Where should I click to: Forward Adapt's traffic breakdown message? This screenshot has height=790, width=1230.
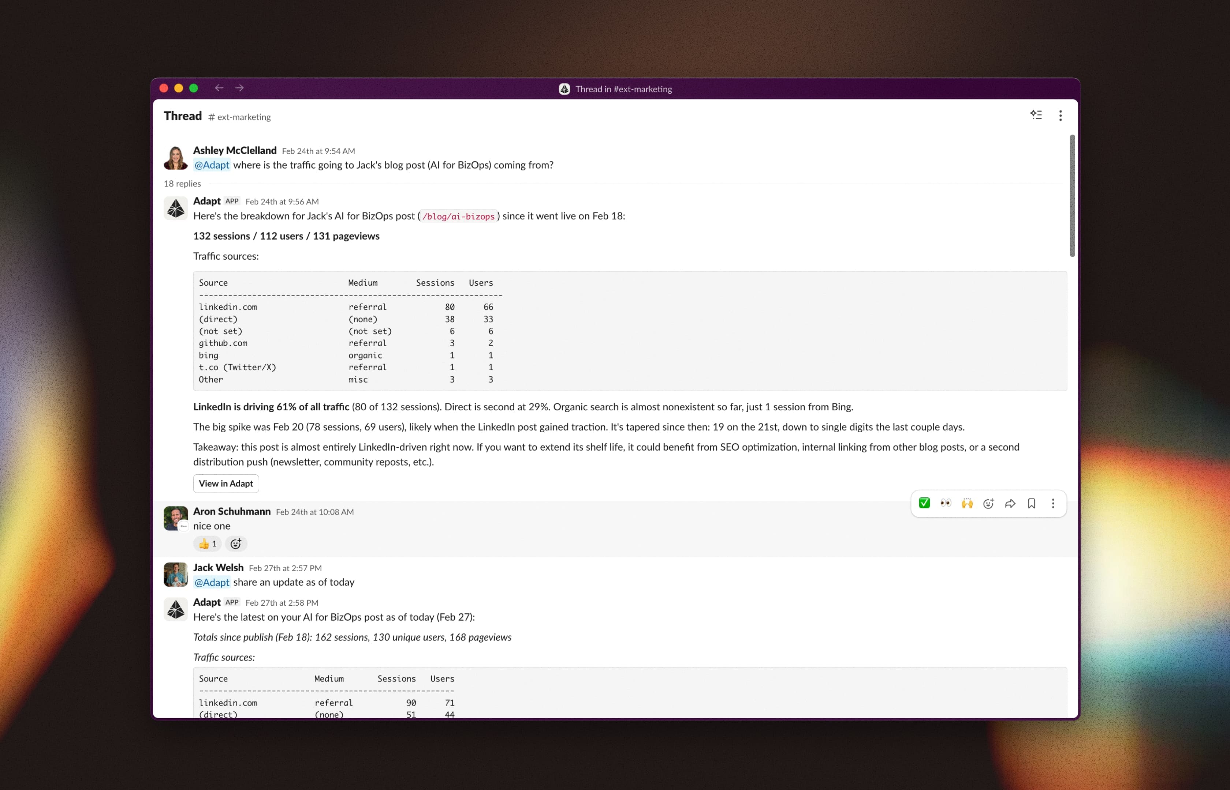[x=1010, y=503]
